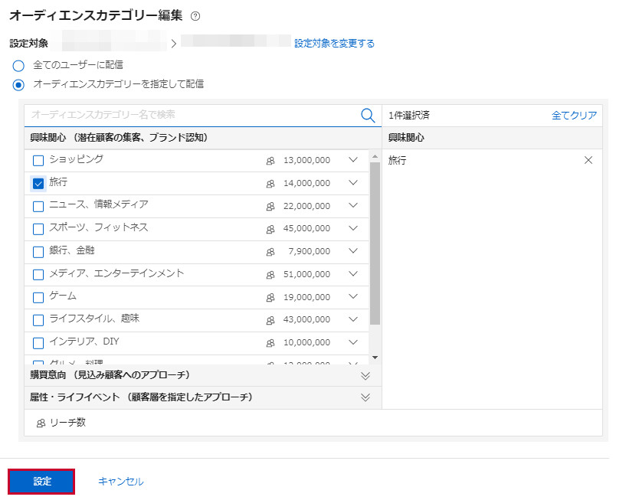
Task: Click audience icon in 銀行、金融 row
Action: click(x=270, y=252)
